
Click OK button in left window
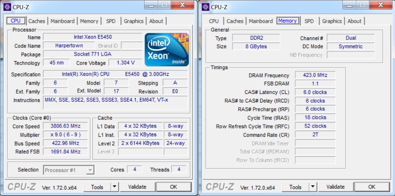tap(174, 187)
